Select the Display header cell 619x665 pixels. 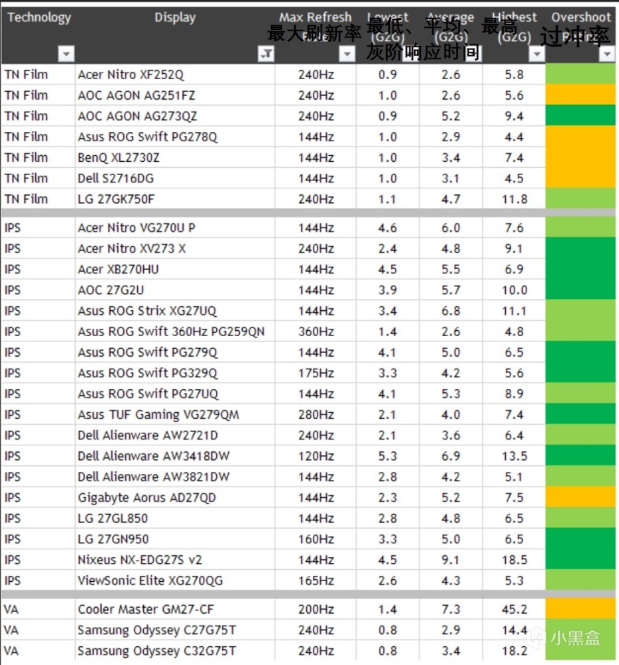pyautogui.click(x=175, y=35)
